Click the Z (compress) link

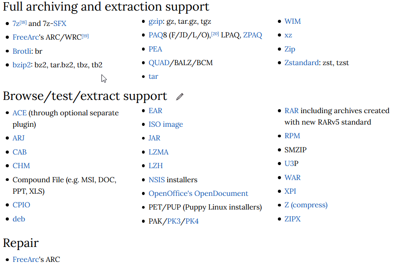point(306,205)
